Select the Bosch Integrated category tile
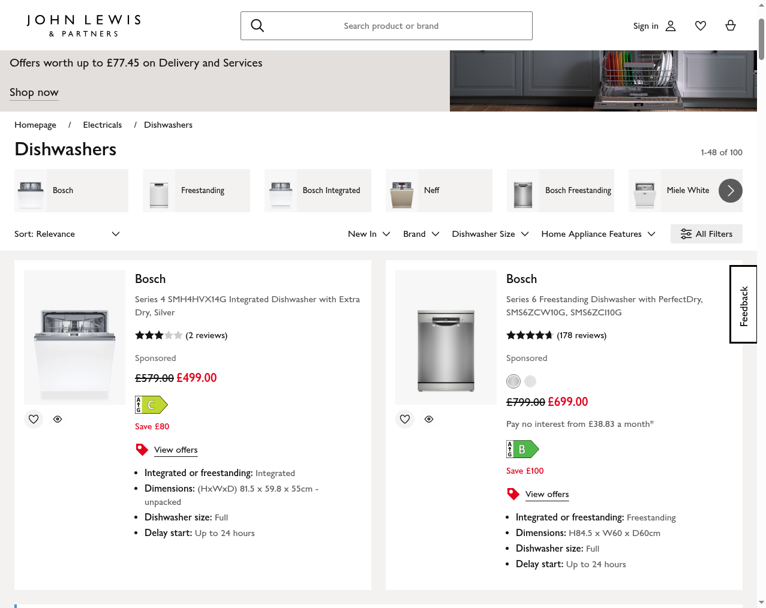 click(x=318, y=191)
